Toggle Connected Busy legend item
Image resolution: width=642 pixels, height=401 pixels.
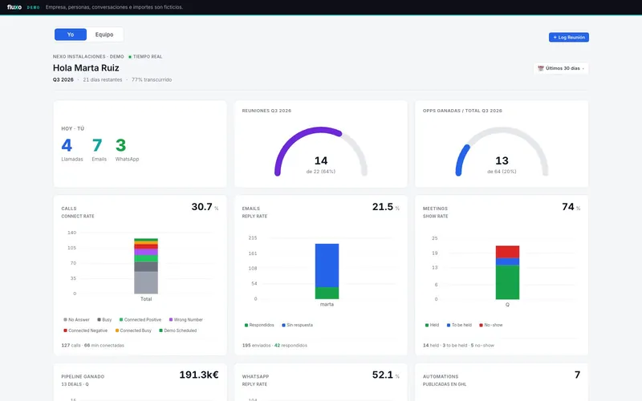coord(133,330)
